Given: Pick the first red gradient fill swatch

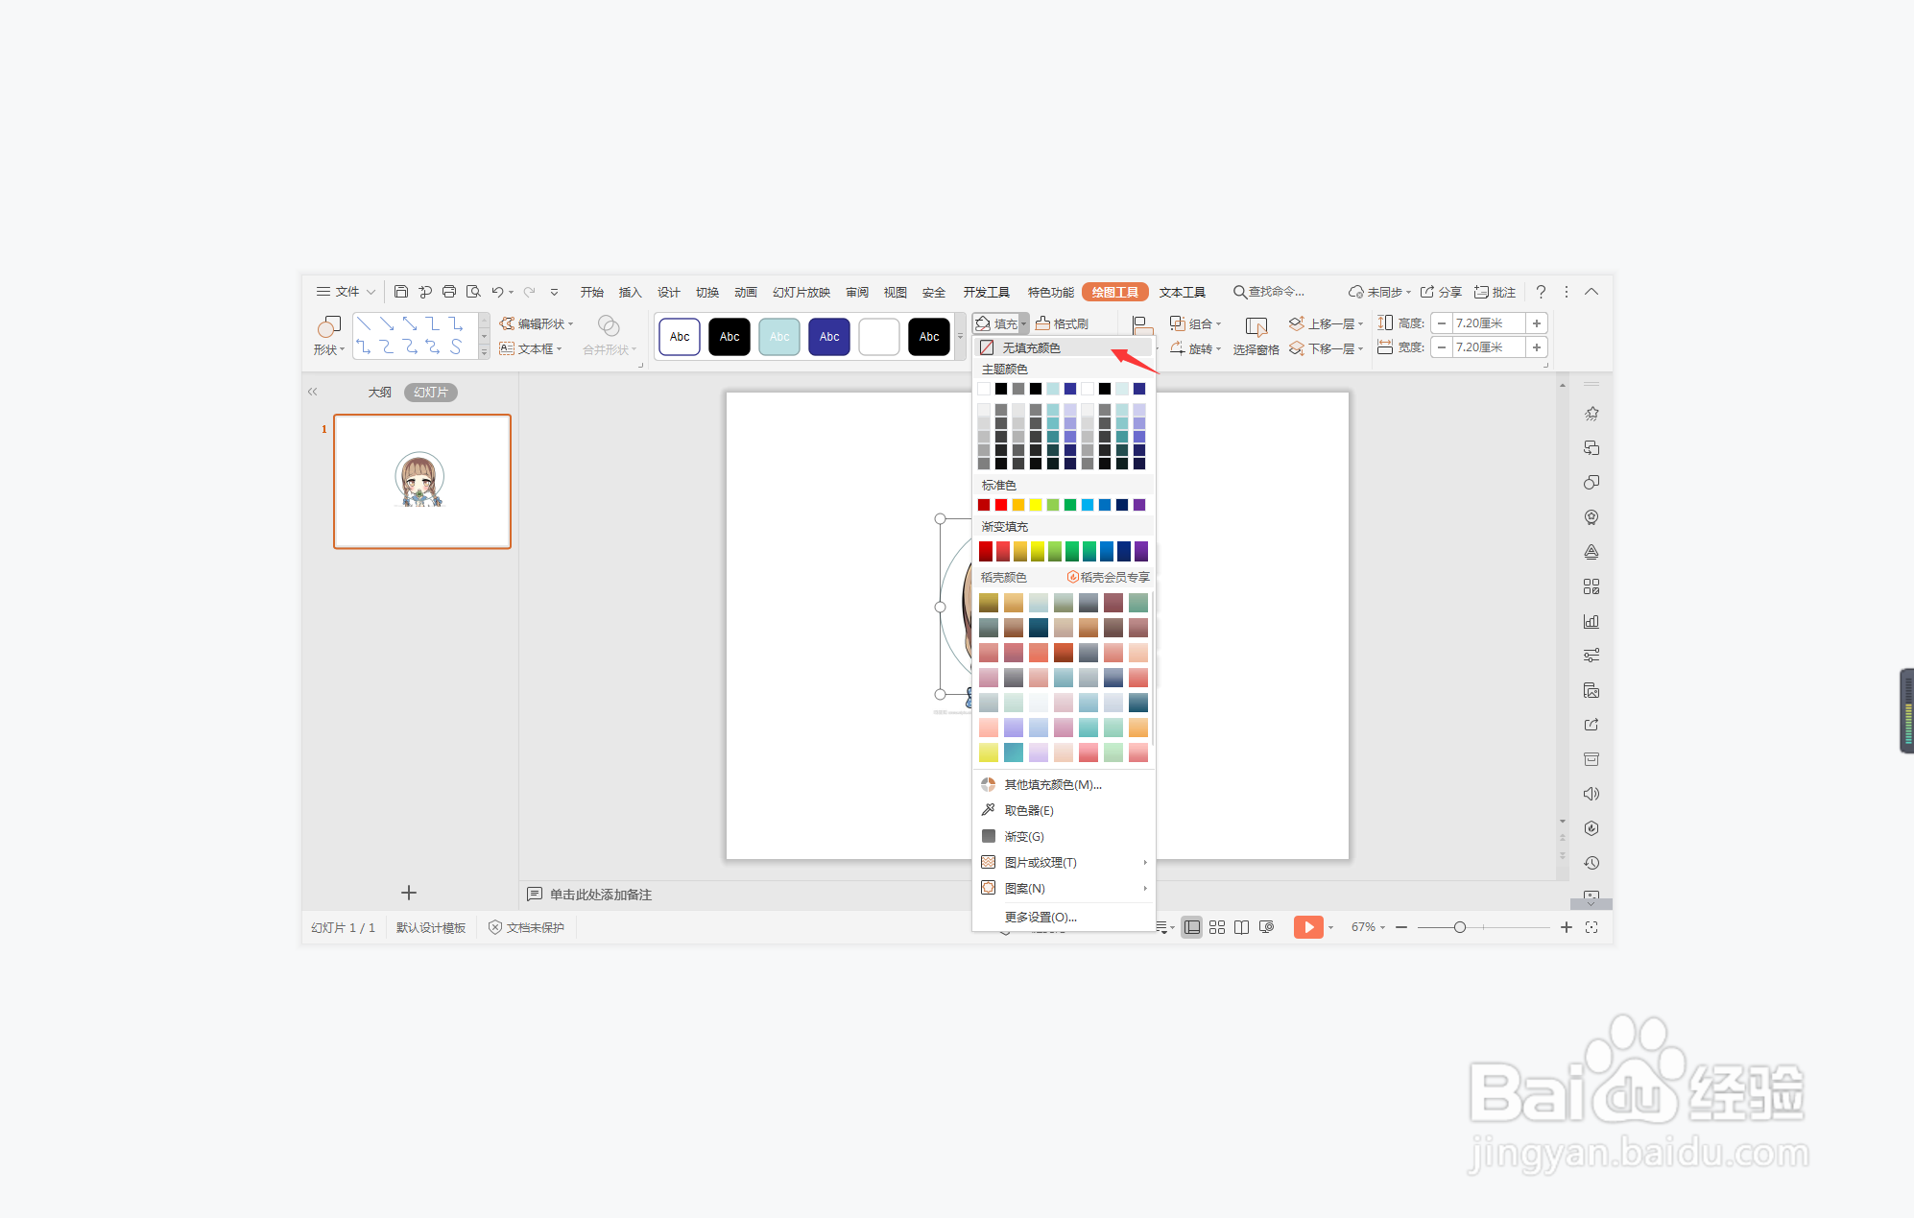Looking at the screenshot, I should tap(986, 551).
